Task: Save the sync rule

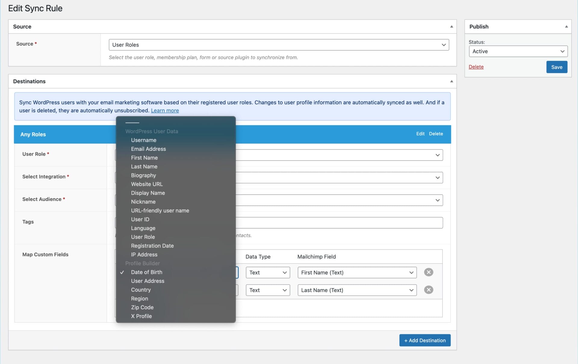Action: 557,67
